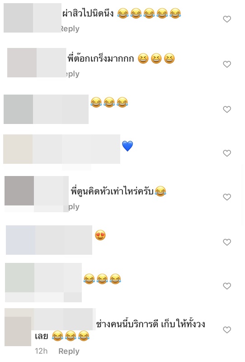Click the '12h' timestamp on the last comment

pos(41,351)
